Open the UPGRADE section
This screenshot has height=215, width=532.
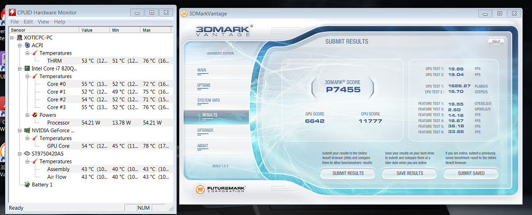coord(205,130)
